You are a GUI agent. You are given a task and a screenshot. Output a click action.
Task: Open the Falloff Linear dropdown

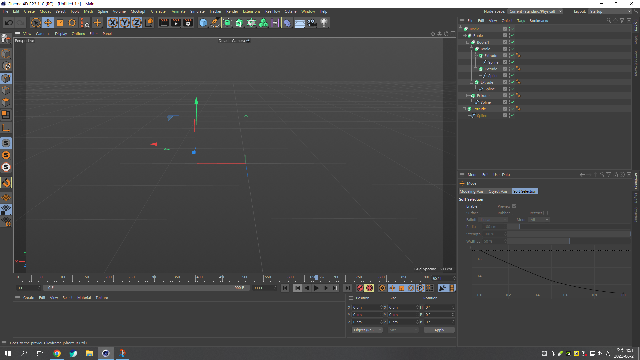[x=493, y=220]
